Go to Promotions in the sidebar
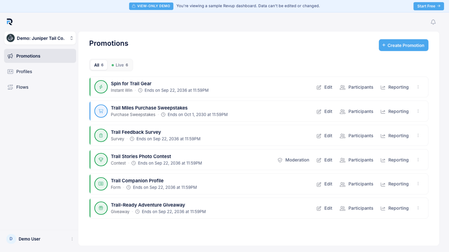This screenshot has width=449, height=252. pos(40,56)
